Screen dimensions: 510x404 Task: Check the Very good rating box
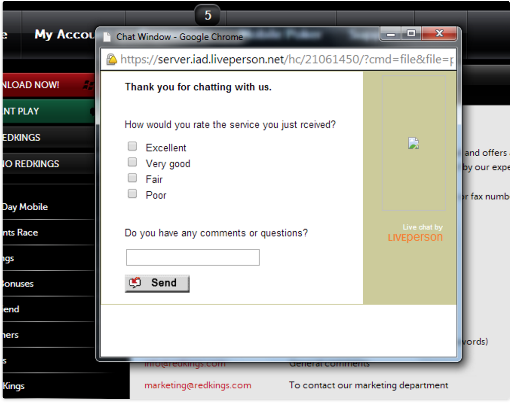point(132,162)
